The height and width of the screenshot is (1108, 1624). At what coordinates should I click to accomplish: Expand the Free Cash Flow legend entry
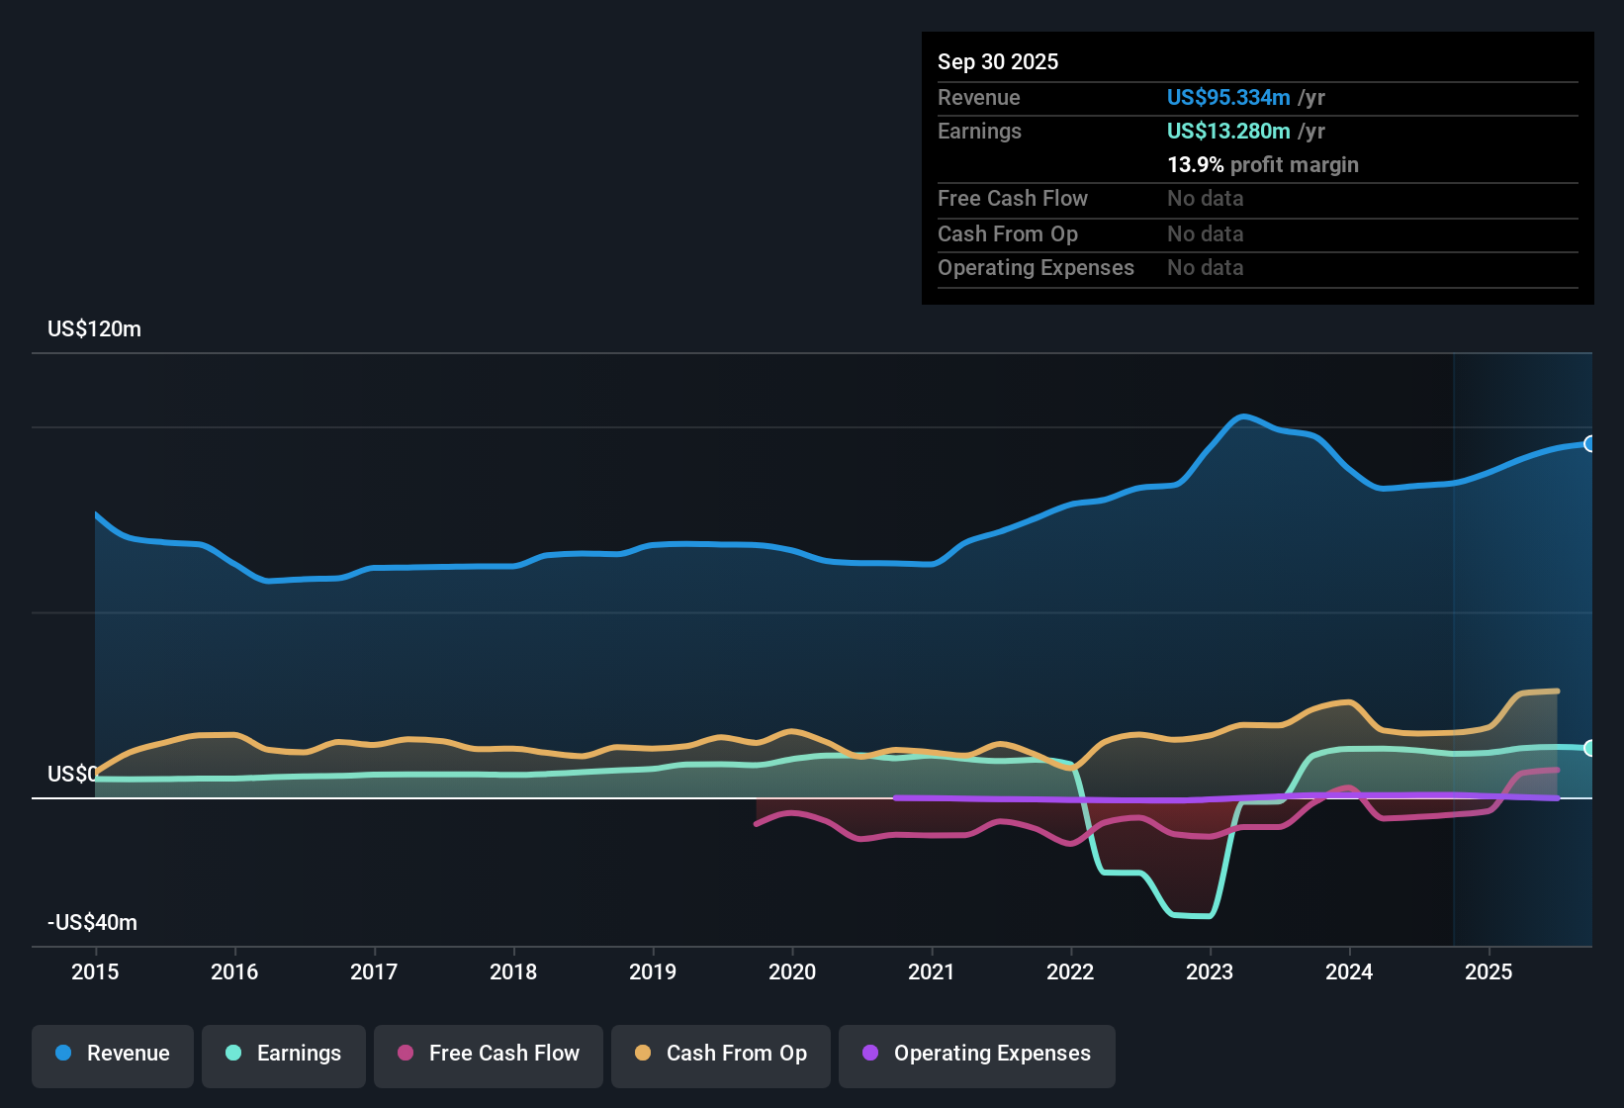click(488, 1054)
